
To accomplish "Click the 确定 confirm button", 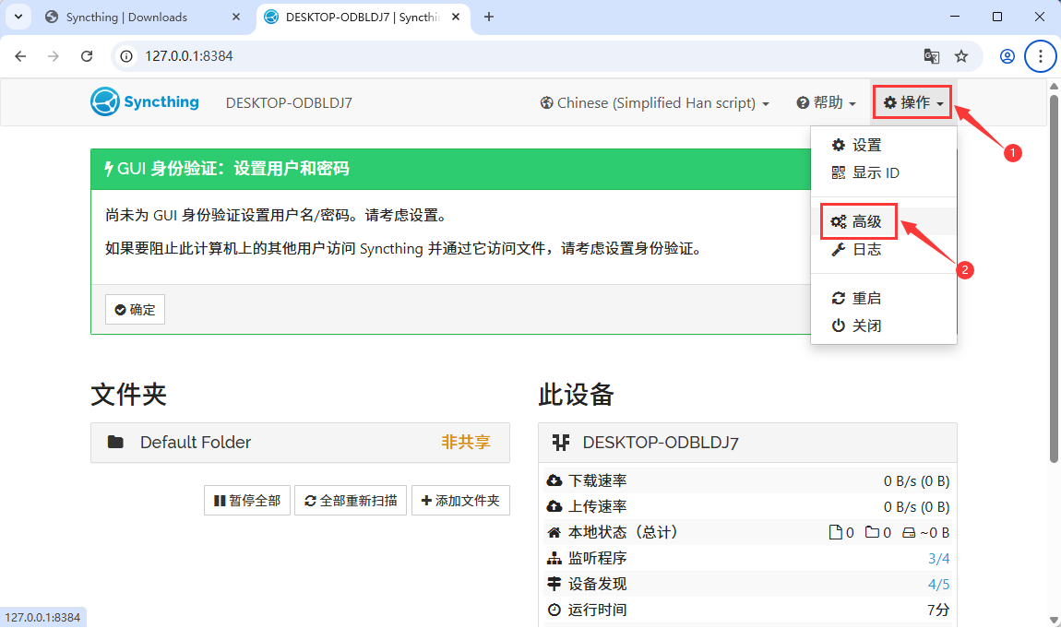I will click(136, 310).
